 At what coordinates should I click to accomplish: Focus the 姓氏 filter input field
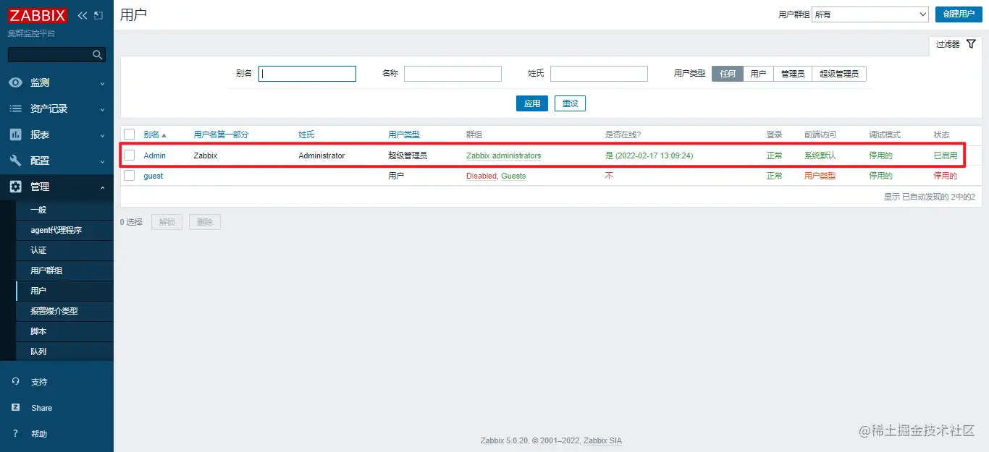coord(599,74)
